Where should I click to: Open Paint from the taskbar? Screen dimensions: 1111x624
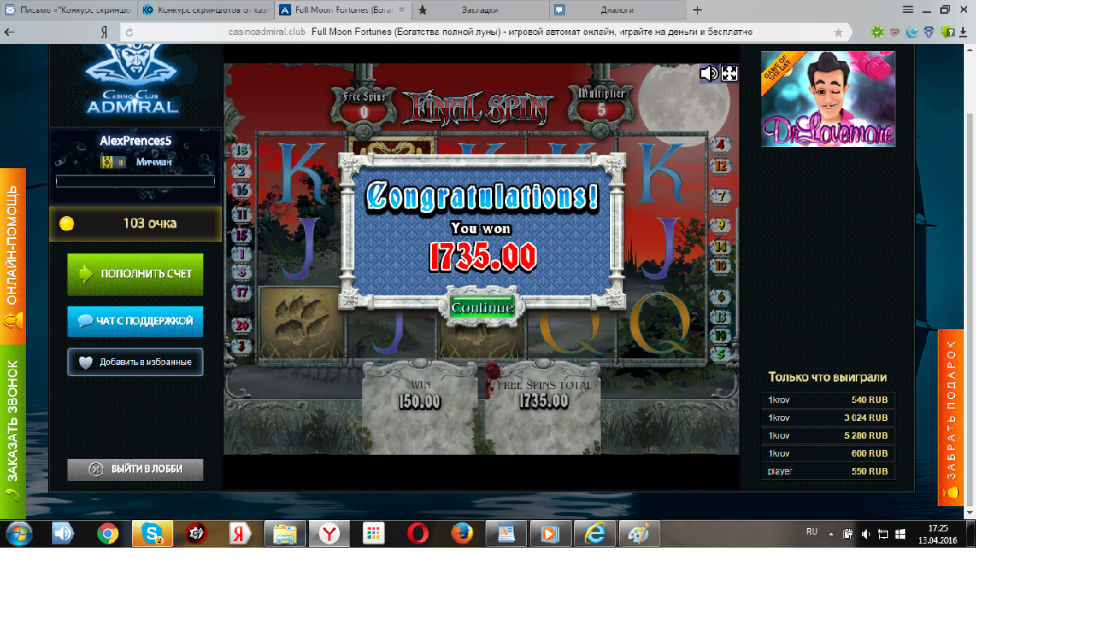(639, 534)
